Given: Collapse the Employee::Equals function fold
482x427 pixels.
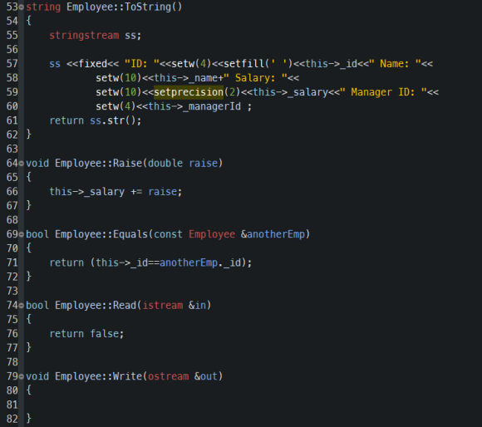Looking at the screenshot, I should pyautogui.click(x=22, y=234).
